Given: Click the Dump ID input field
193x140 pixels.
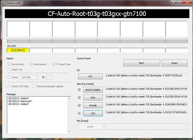Looking at the screenshot, I should pos(49,77).
